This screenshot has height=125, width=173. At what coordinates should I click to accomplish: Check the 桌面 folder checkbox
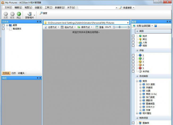point(3,25)
